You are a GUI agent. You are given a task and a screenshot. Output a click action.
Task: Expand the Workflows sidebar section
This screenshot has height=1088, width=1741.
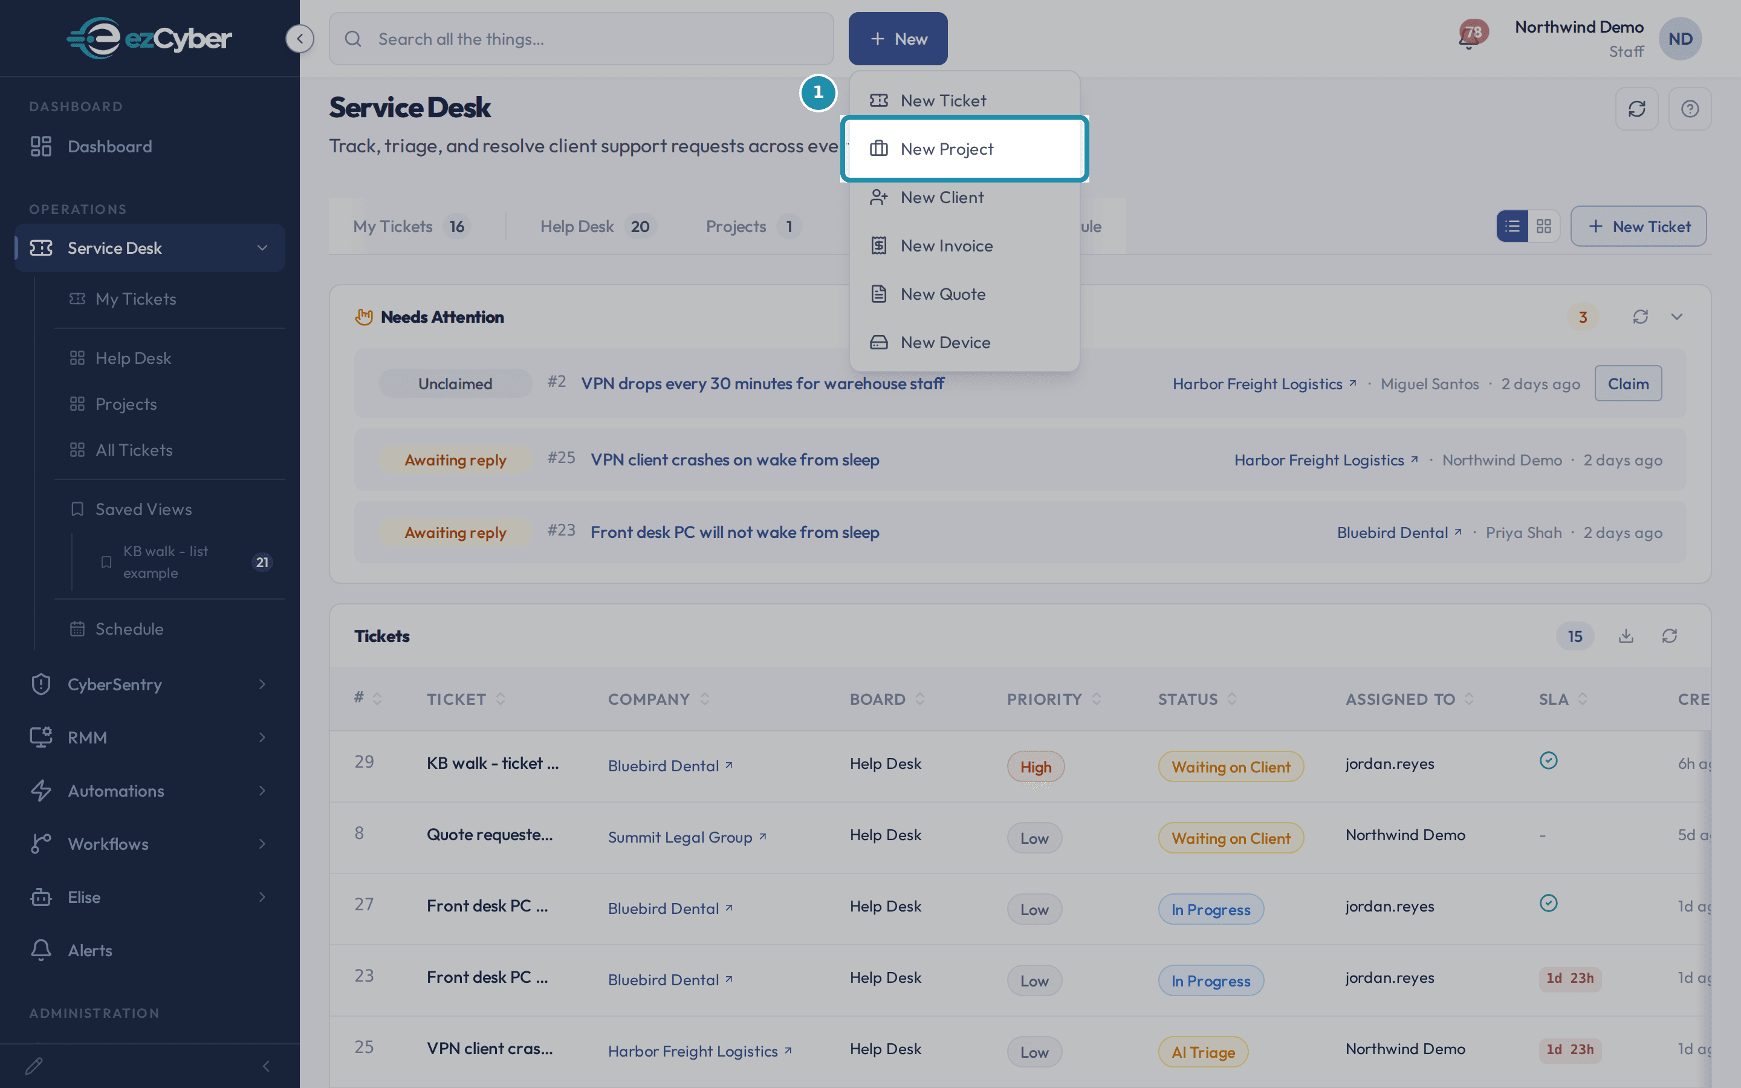(x=150, y=844)
